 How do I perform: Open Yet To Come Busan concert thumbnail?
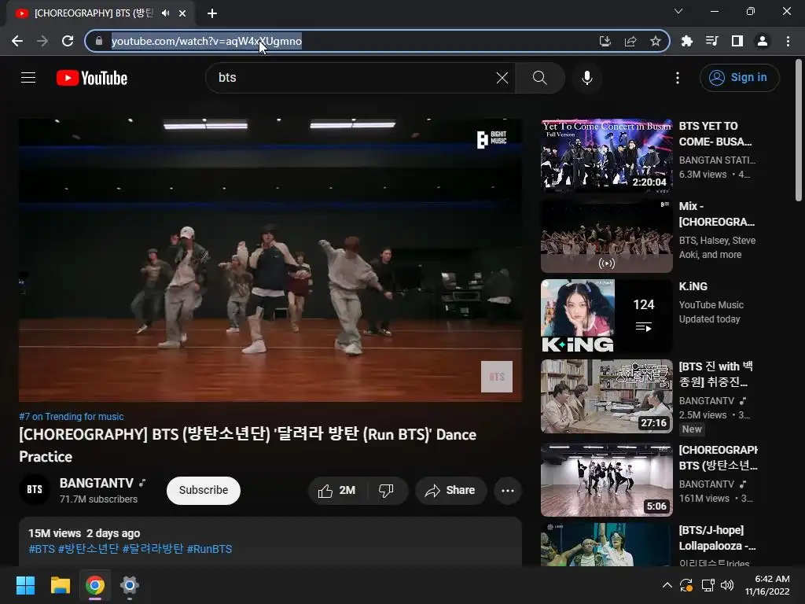[606, 156]
